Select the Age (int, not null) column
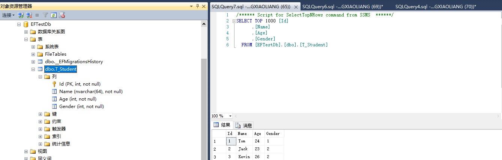The image size is (502, 160). (78, 99)
